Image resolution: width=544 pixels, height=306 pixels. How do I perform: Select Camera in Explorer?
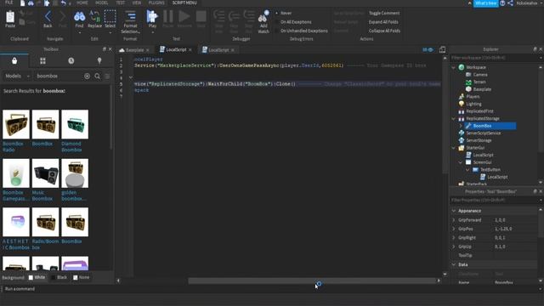point(480,75)
